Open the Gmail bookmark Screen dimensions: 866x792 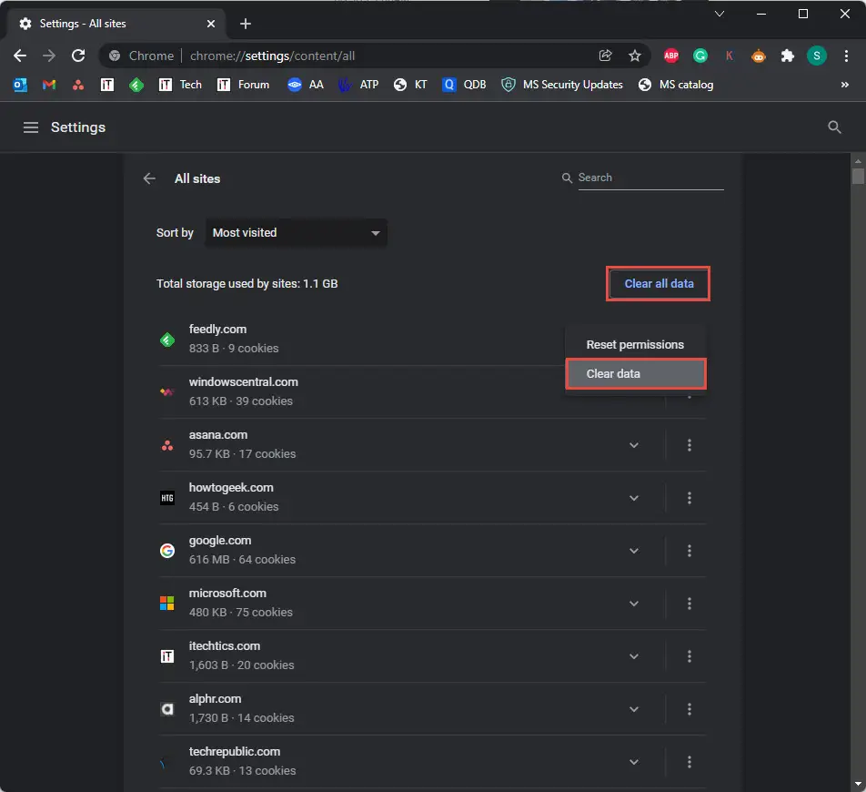coord(49,85)
